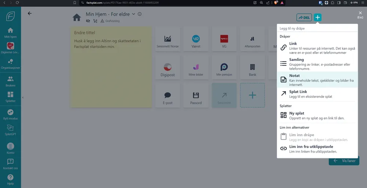Click the Vis faner button
Screen dimensions: 367x188
[344, 161]
